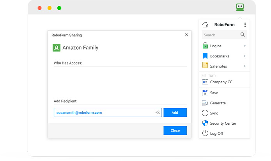This screenshot has width=271, height=161.
Task: Open the Safenotes menu item
Action: 224,66
